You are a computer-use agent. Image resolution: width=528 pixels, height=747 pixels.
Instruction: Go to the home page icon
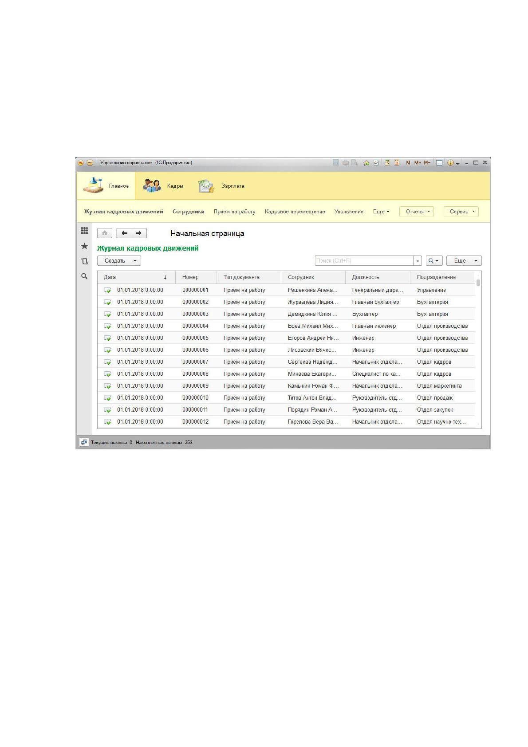coord(105,233)
